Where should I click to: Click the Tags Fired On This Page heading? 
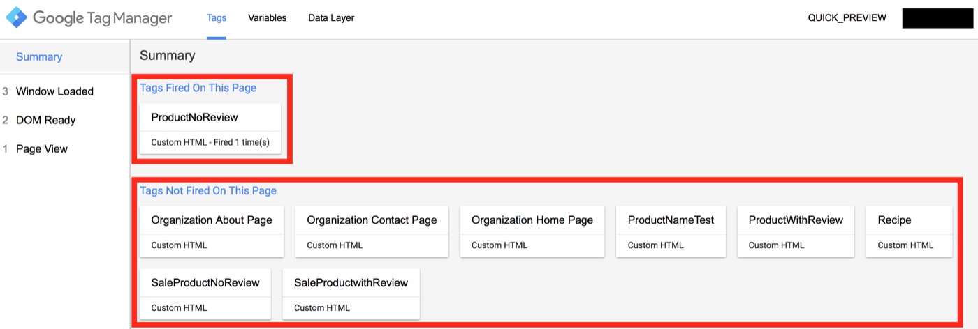point(198,88)
